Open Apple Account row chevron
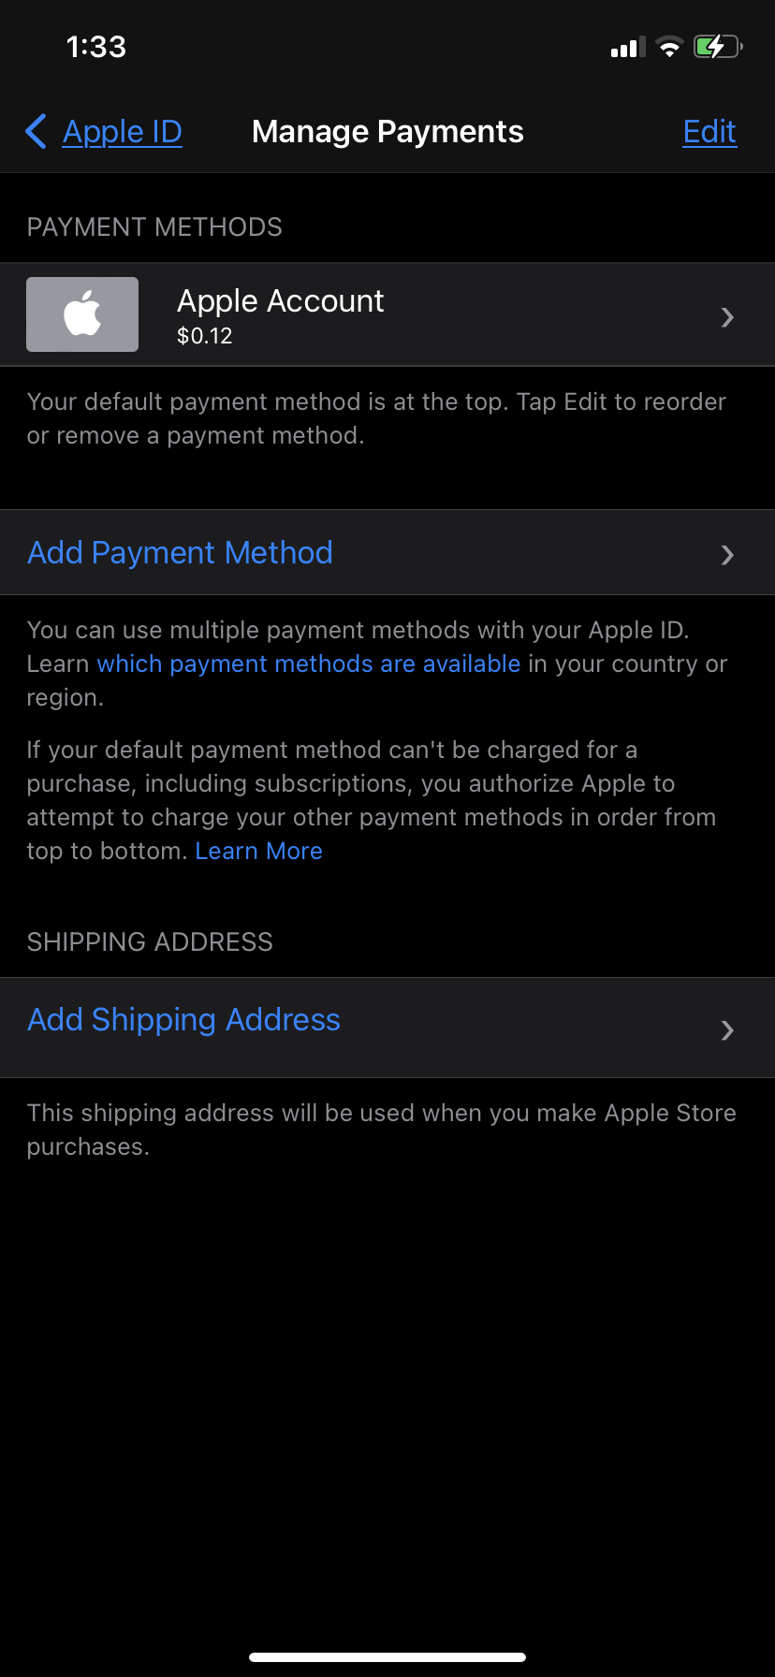The image size is (775, 1677). [x=727, y=317]
